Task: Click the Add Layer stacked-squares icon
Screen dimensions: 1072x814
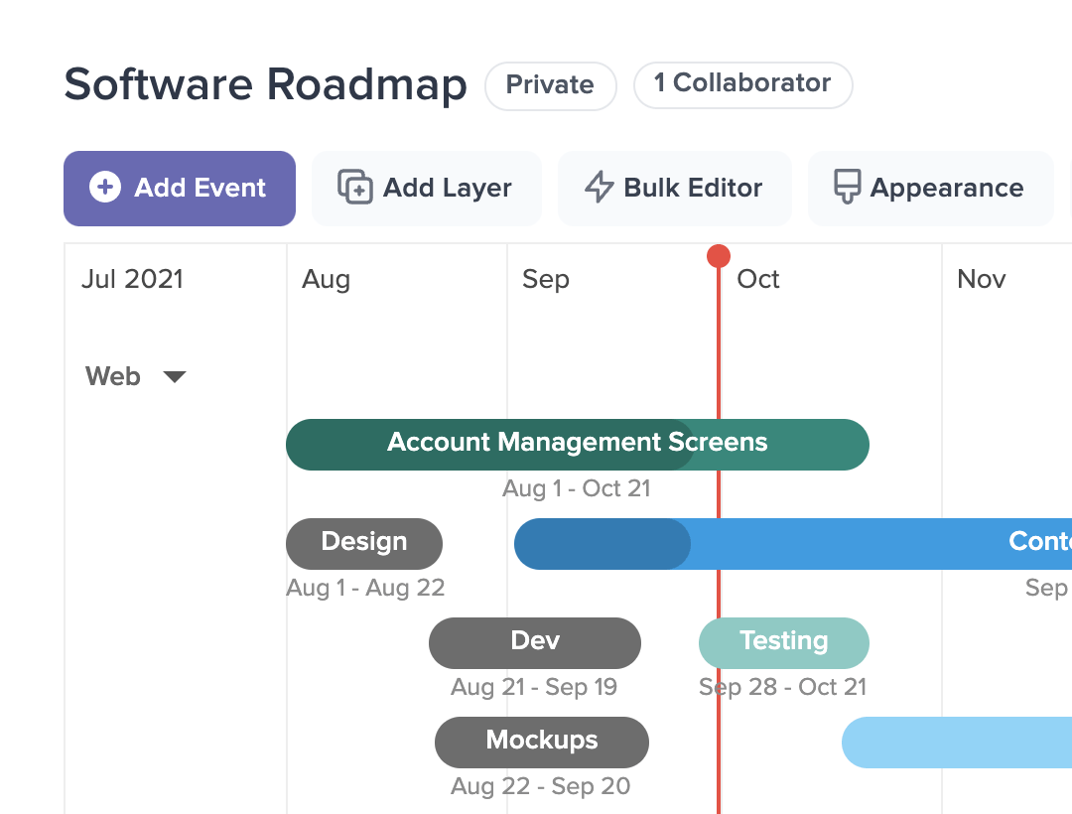Action: point(355,188)
